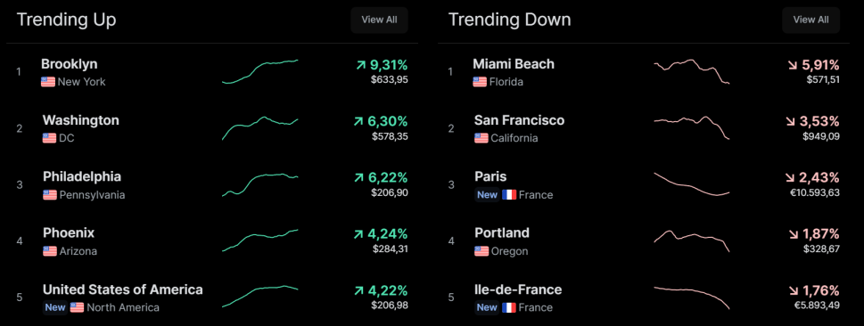
Task: Click the New badge under United States of America
Action: [55, 307]
